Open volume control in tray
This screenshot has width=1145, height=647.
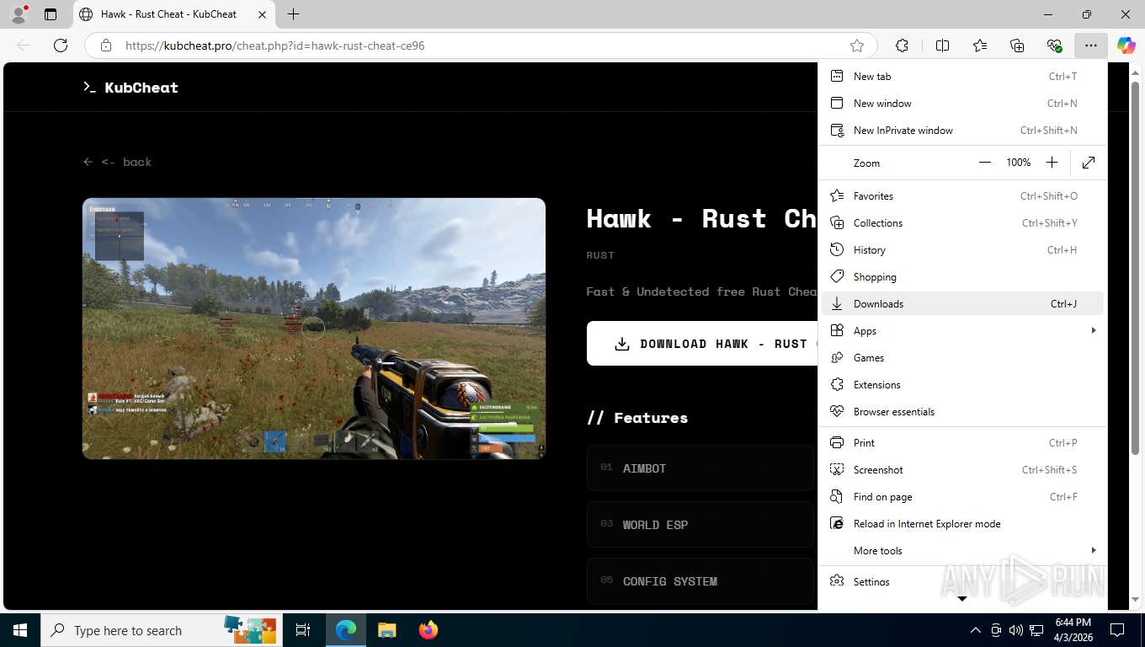tap(1016, 630)
